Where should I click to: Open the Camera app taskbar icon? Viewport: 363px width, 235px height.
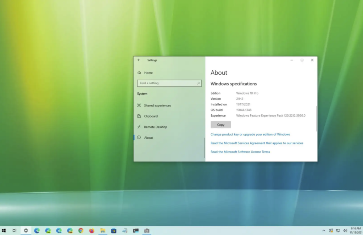click(x=146, y=231)
